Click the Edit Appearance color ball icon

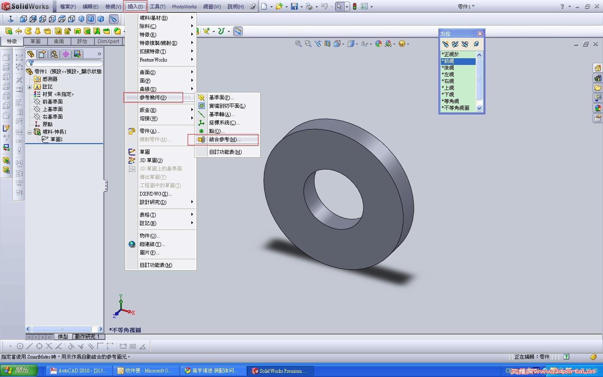pyautogui.click(x=379, y=44)
